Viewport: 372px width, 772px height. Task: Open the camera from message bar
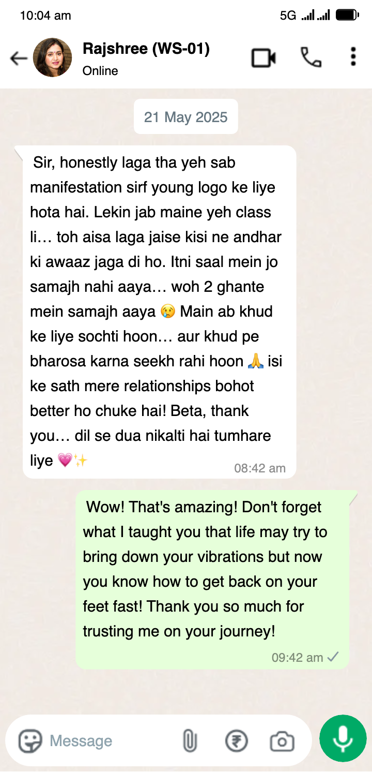tap(282, 741)
